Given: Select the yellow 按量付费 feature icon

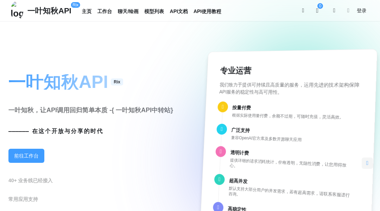Looking at the screenshot, I should pos(222,107).
